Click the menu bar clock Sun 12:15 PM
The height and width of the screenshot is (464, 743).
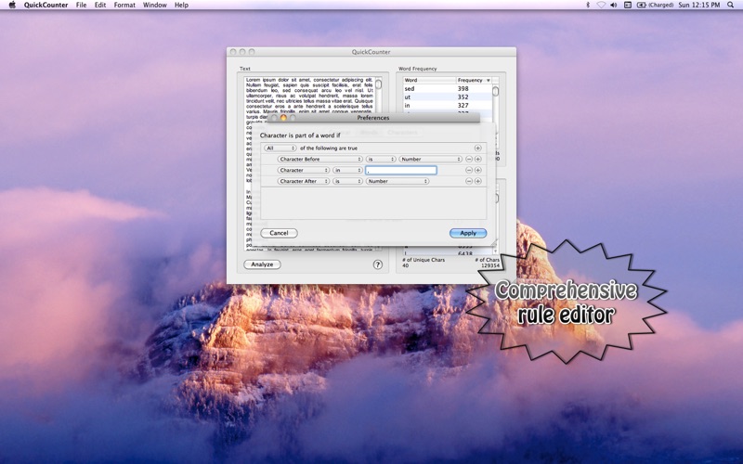[699, 5]
